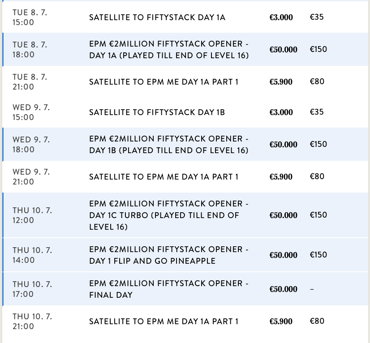Open Tuesday 21:00 Satellite to EPM ME event

point(163,82)
